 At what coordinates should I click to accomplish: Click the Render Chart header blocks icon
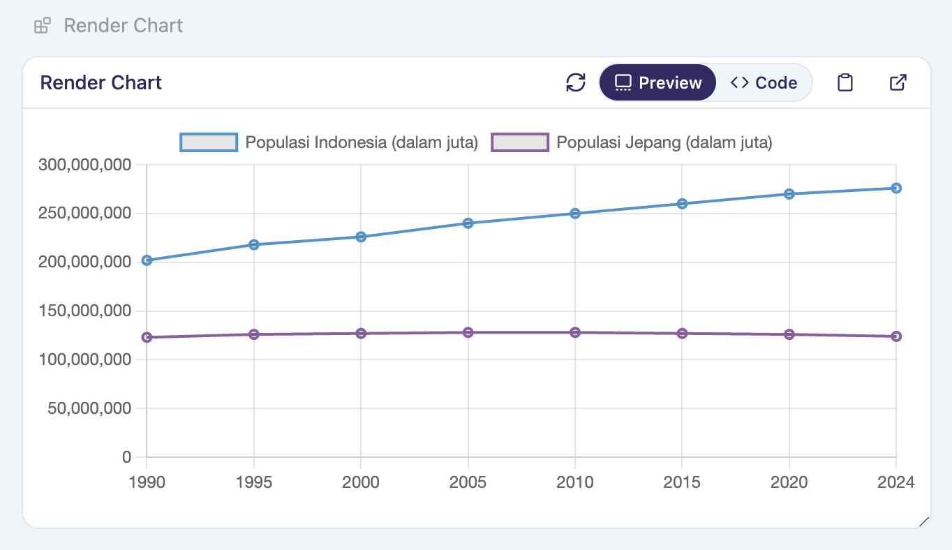tap(43, 26)
